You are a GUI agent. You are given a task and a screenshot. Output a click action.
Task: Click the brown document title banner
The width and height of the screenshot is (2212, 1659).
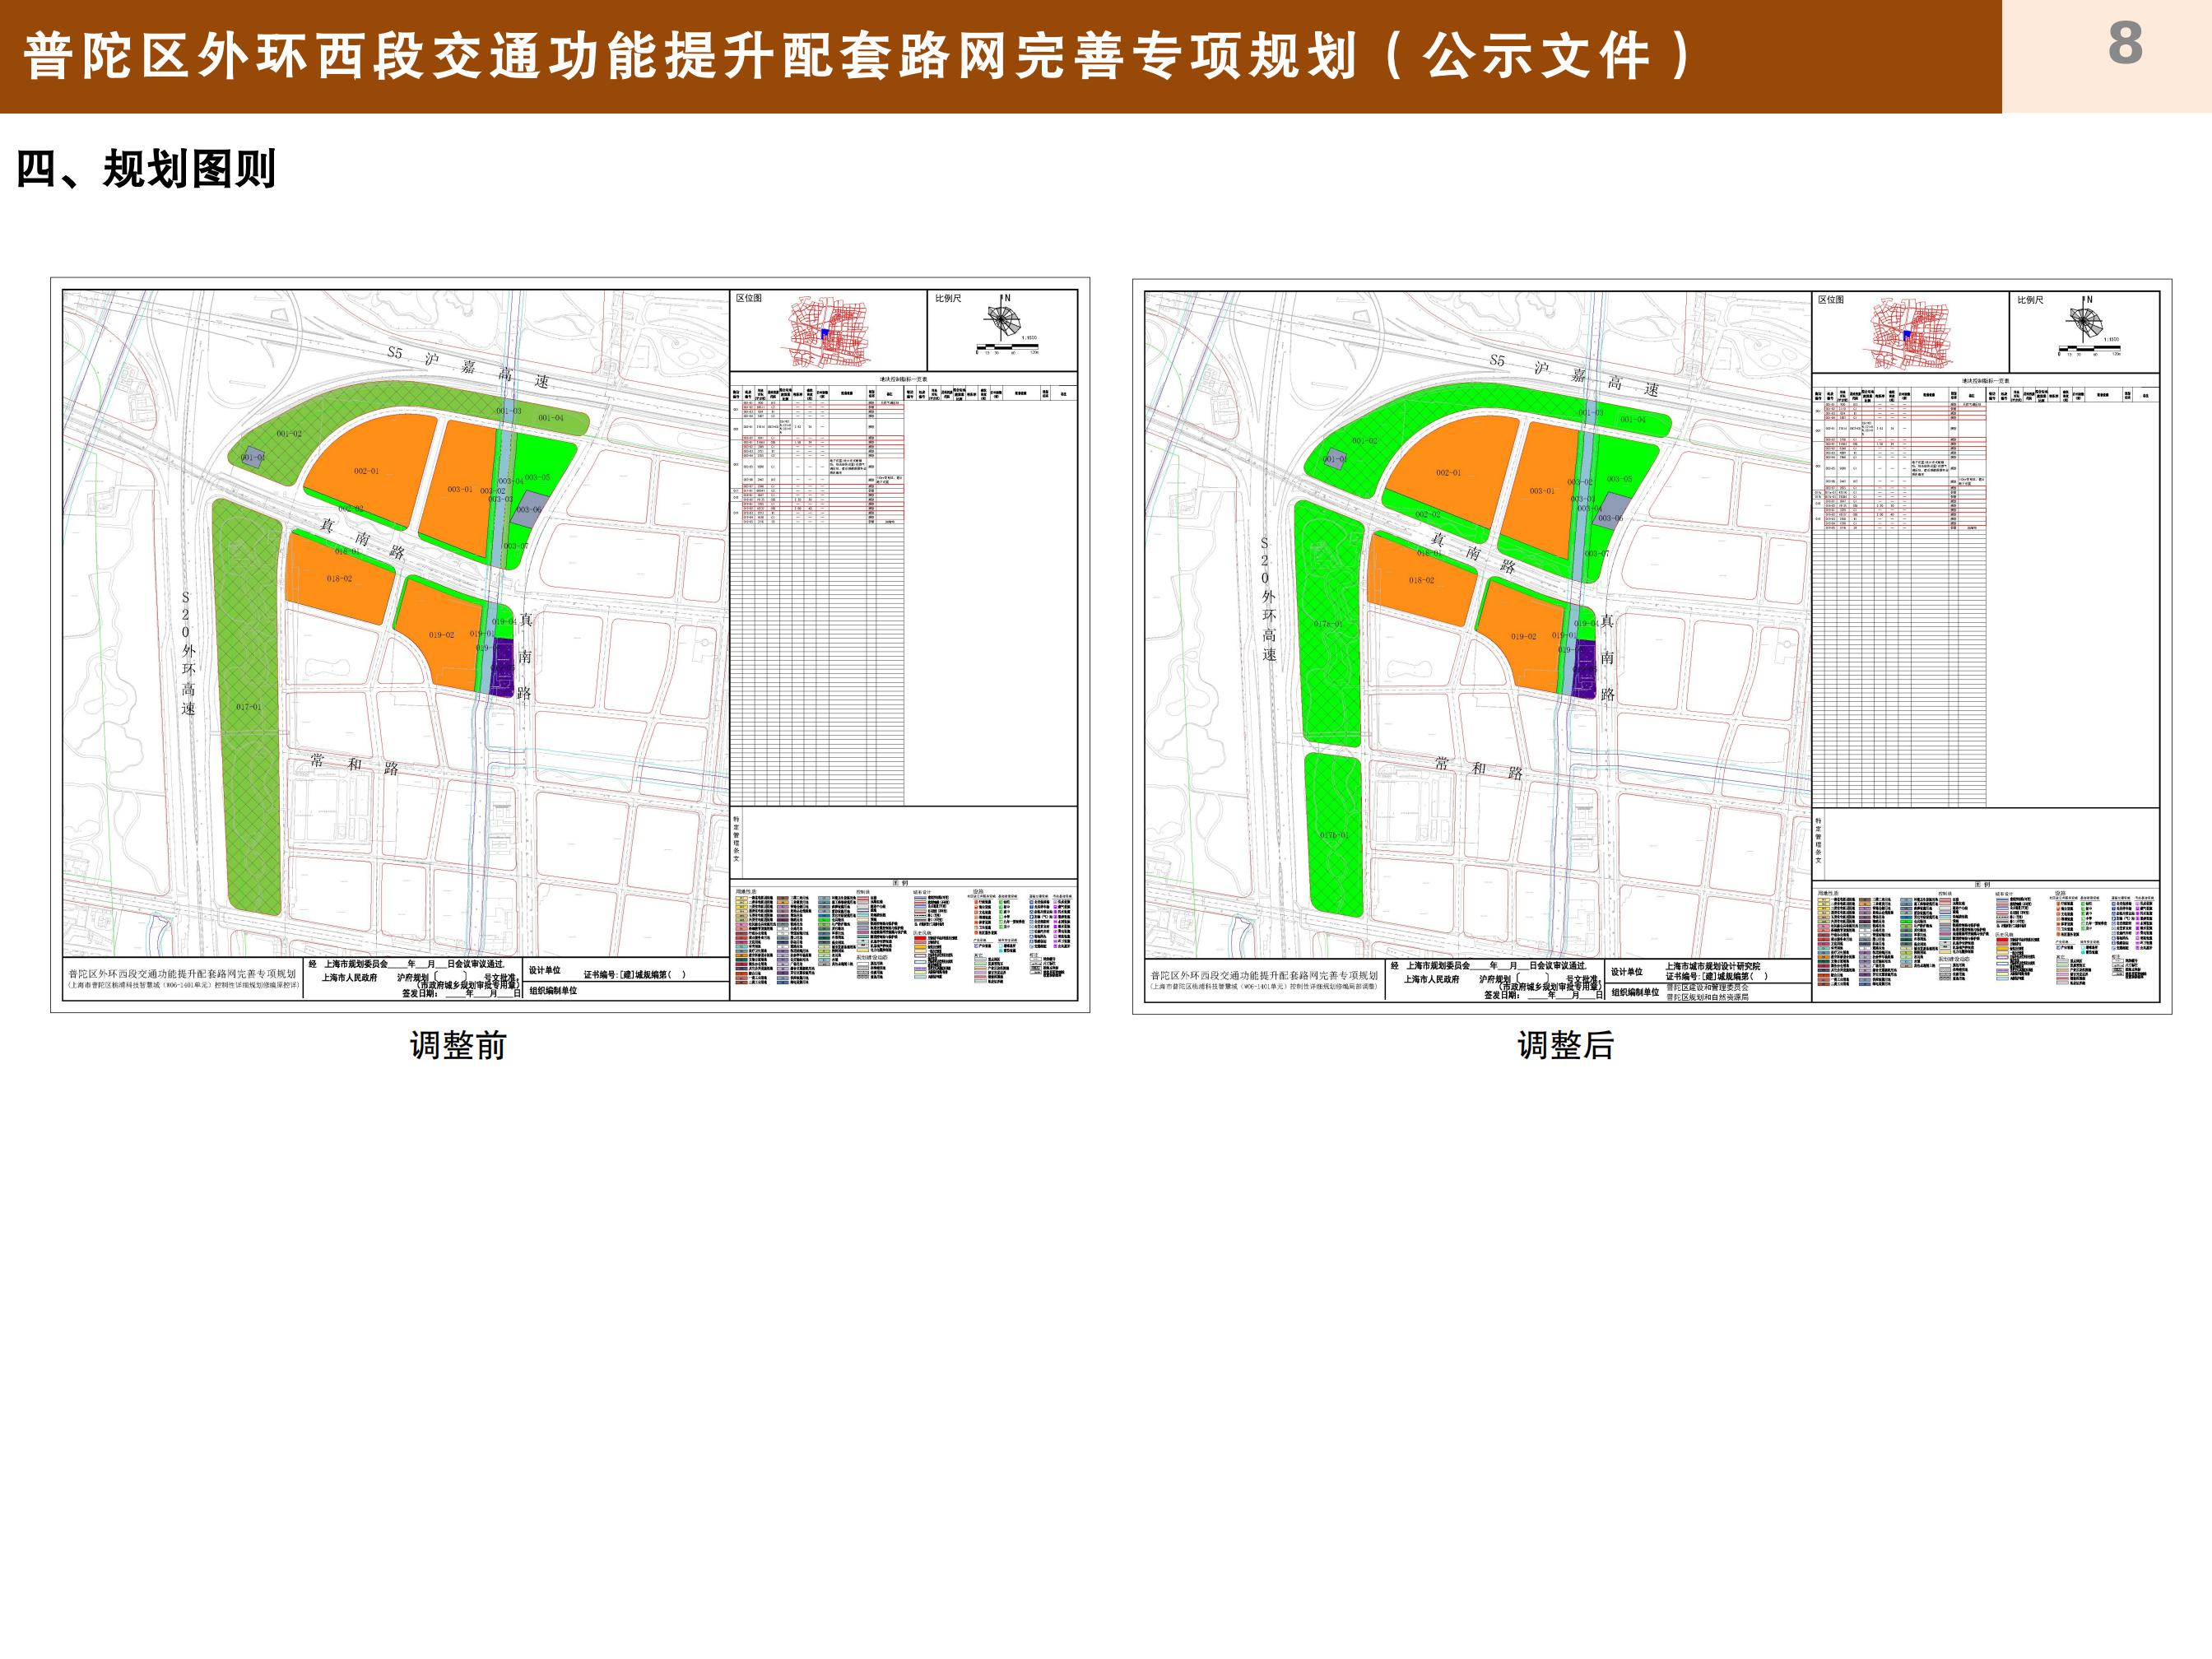[x=1000, y=56]
